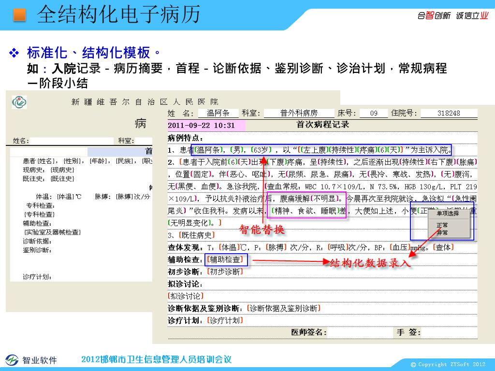This screenshot has height=371, width=495.
Task: Click the [无明显变化] field
Action: click(189, 223)
